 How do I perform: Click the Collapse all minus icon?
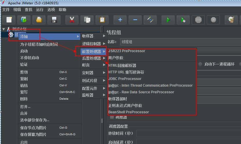(135, 20)
